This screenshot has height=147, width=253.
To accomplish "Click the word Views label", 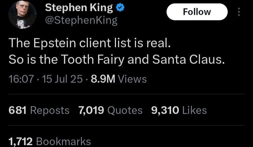I will (x=132, y=79).
